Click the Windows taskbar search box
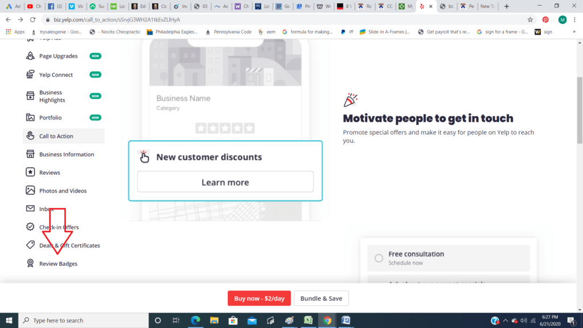Image resolution: width=583 pixels, height=328 pixels. 83,320
